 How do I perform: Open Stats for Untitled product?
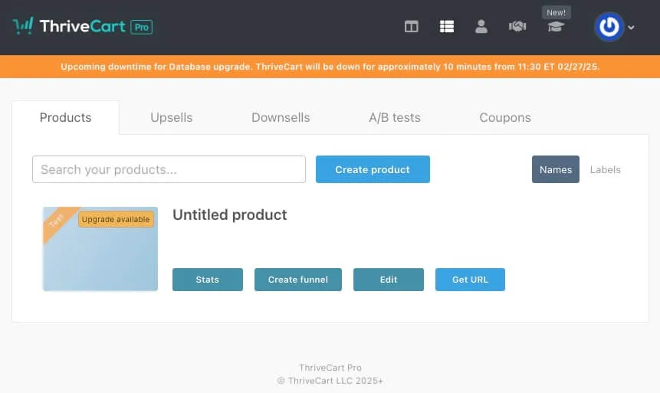(208, 280)
